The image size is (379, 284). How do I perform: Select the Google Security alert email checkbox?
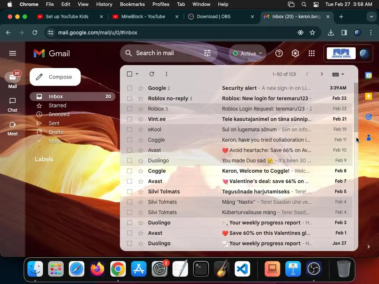tap(130, 88)
